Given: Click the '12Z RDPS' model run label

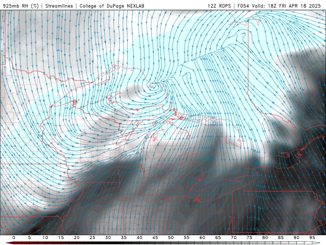Looking at the screenshot, I should (219, 6).
